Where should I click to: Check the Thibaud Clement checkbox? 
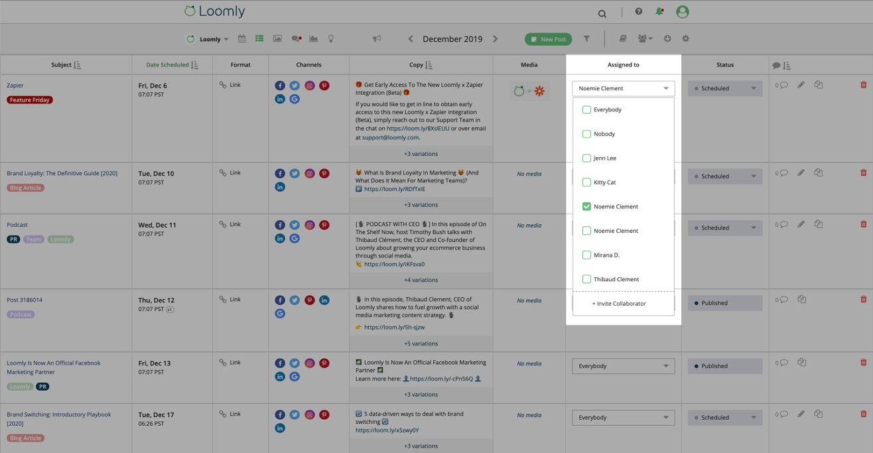tap(586, 279)
